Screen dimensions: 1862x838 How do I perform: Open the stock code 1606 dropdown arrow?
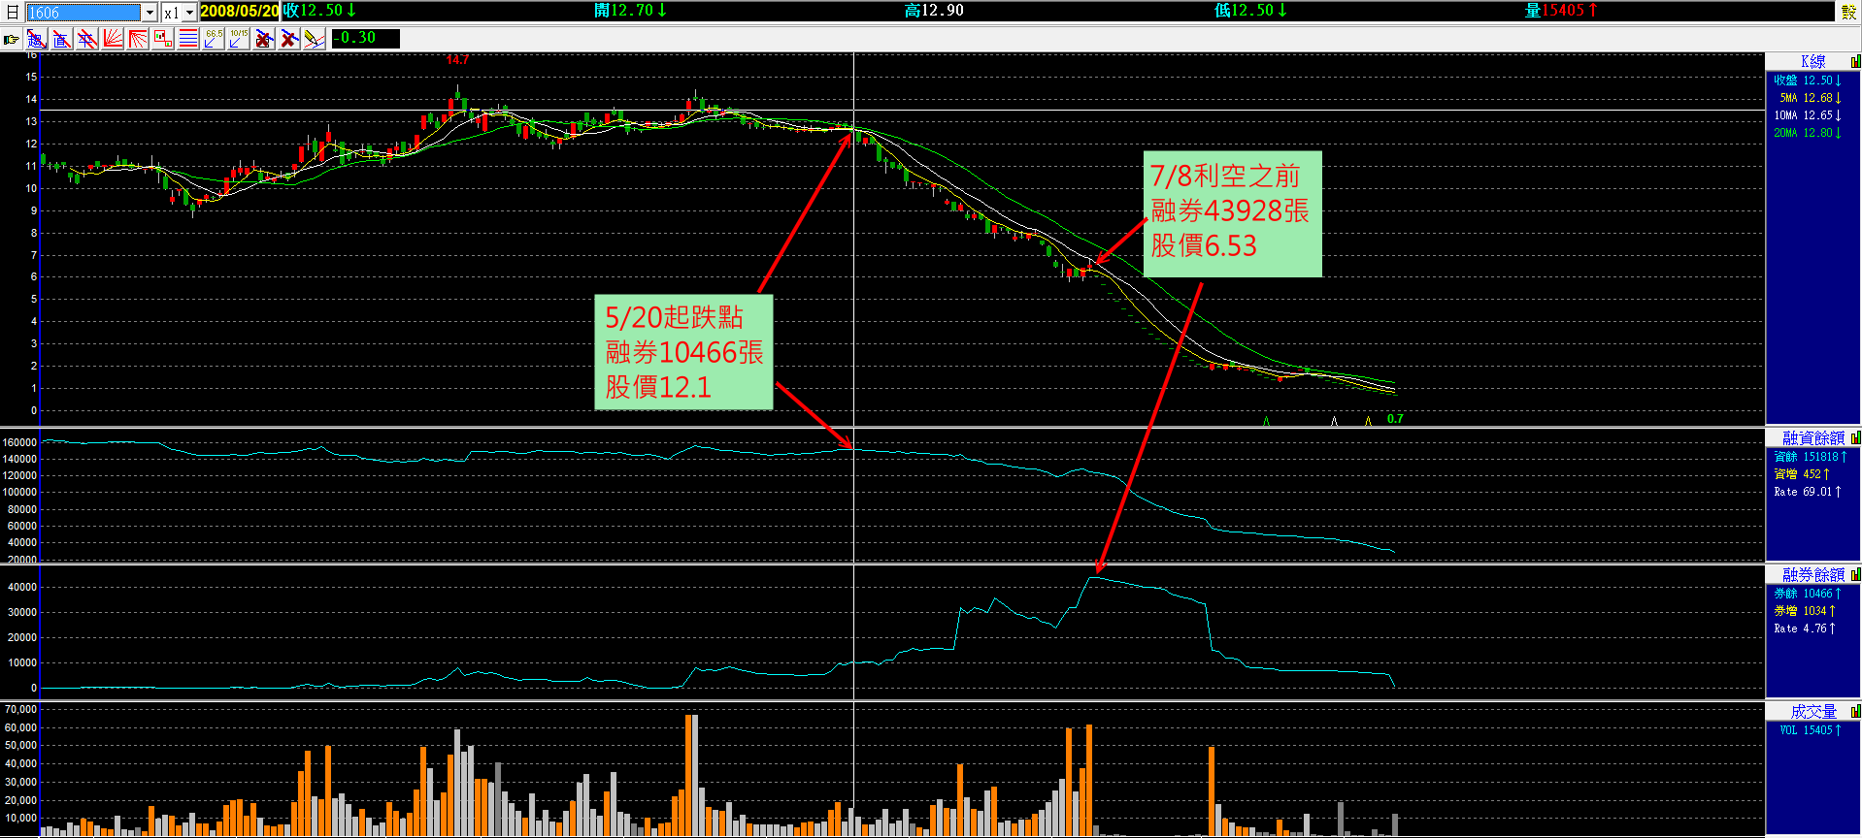click(x=150, y=13)
